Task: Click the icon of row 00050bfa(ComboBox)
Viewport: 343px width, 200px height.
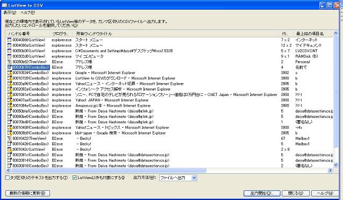Action: click(x=9, y=111)
